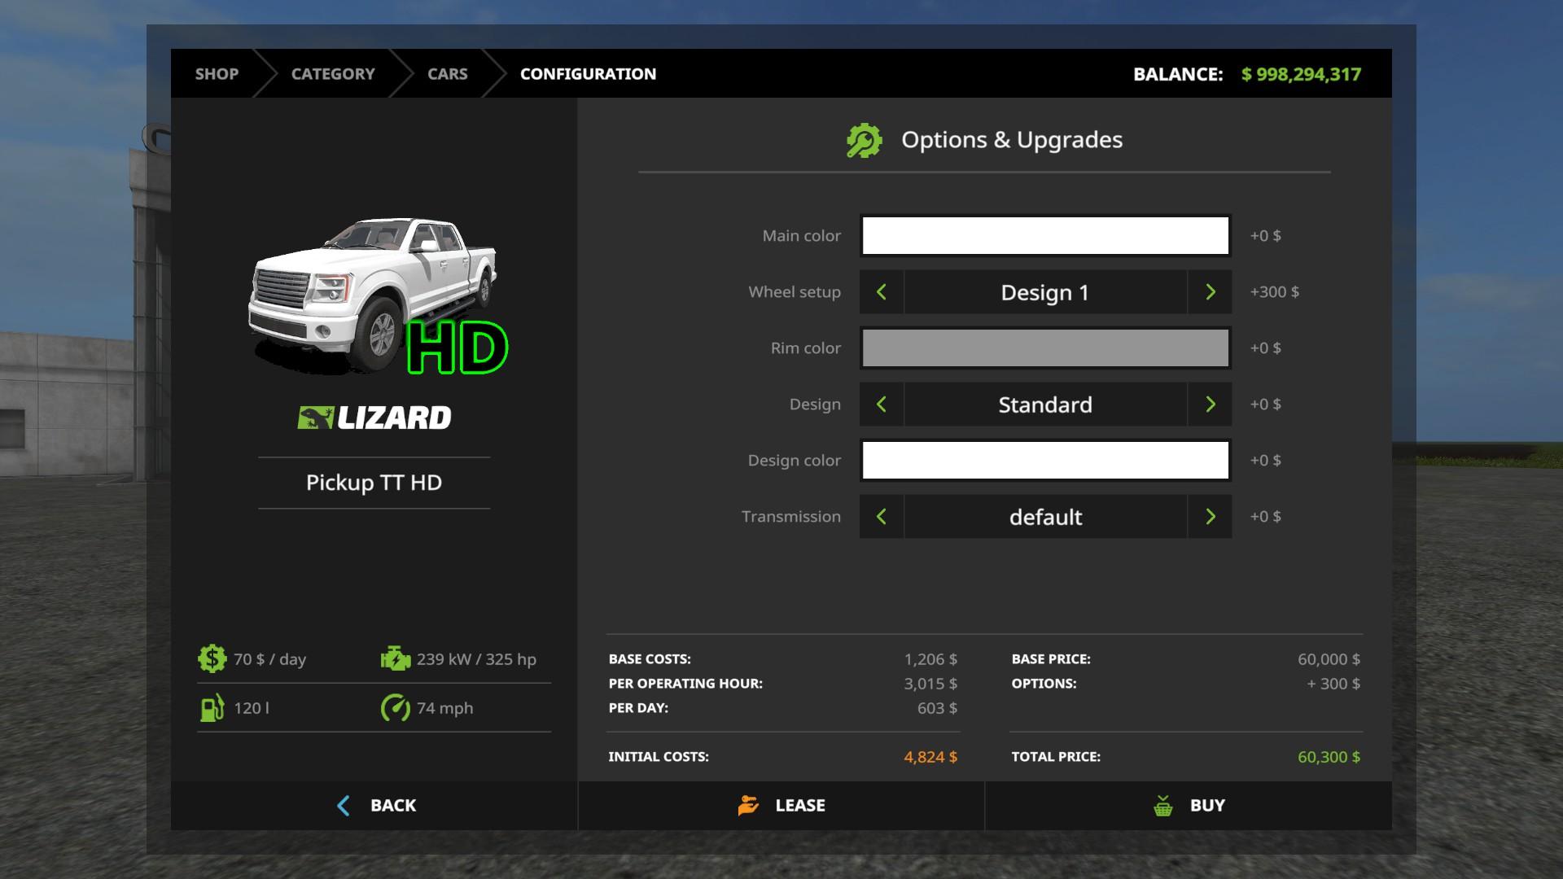The height and width of the screenshot is (879, 1563).
Task: Go to SHOP breadcrumb
Action: [x=217, y=74]
